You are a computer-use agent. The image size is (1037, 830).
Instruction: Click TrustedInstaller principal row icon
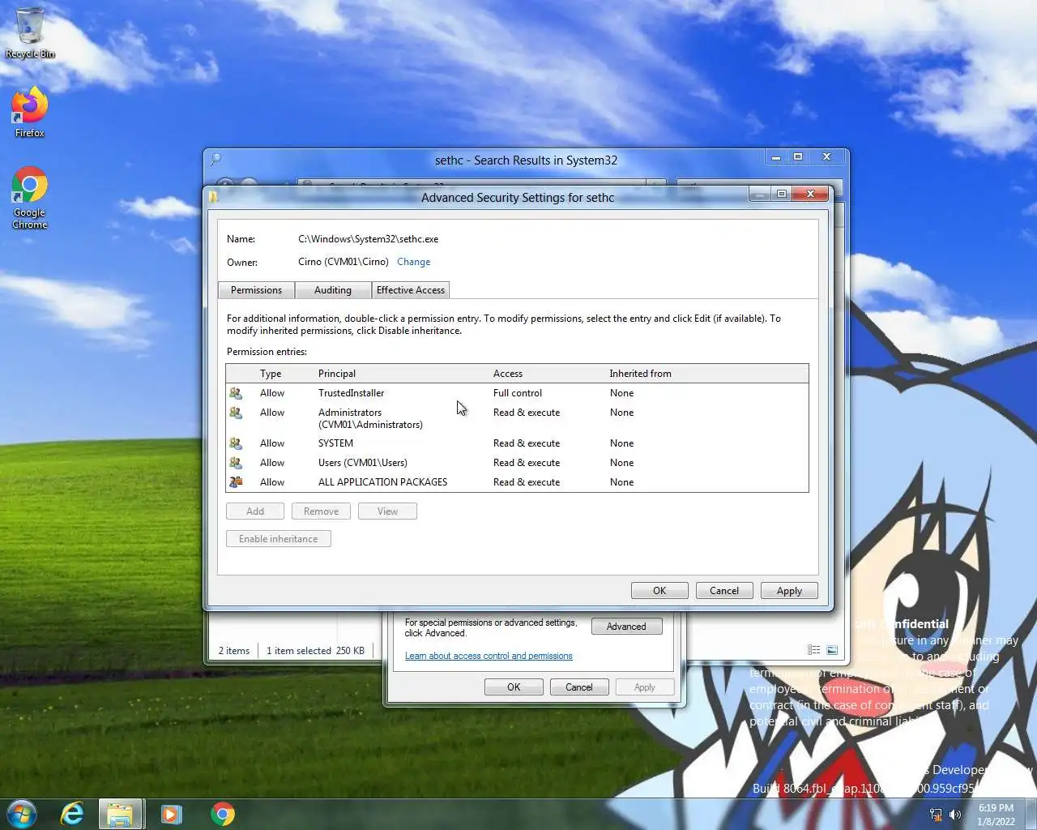pyautogui.click(x=236, y=393)
